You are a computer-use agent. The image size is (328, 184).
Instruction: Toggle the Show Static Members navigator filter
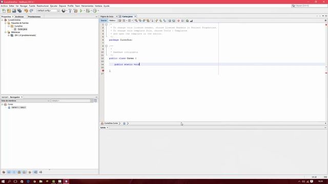[14, 172]
